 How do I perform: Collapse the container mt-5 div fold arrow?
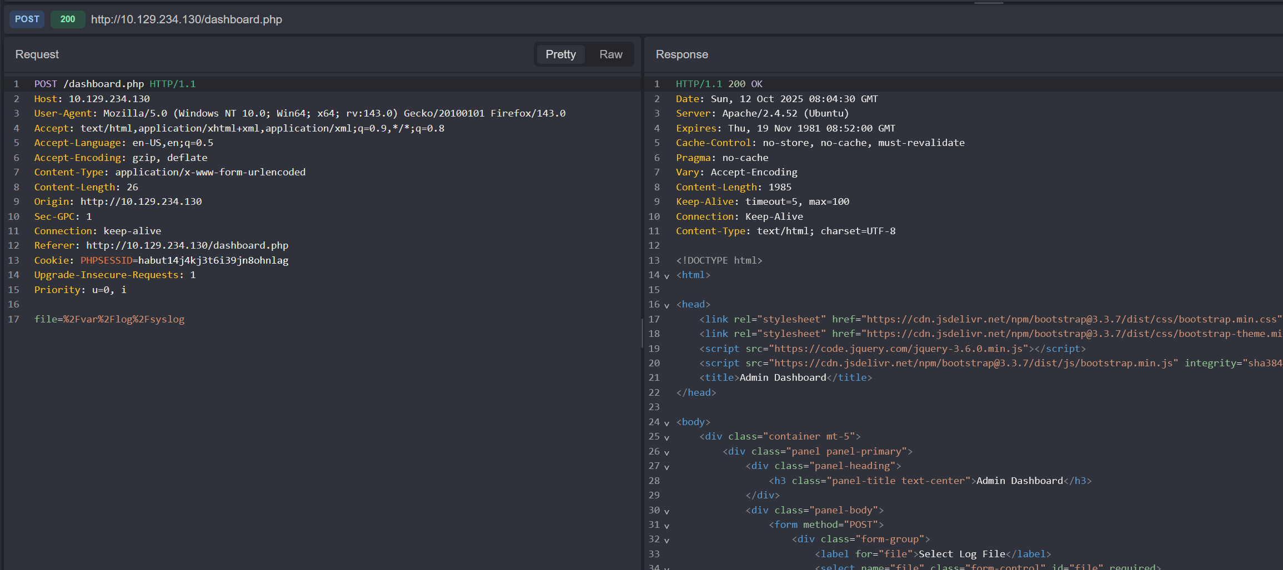coord(666,437)
